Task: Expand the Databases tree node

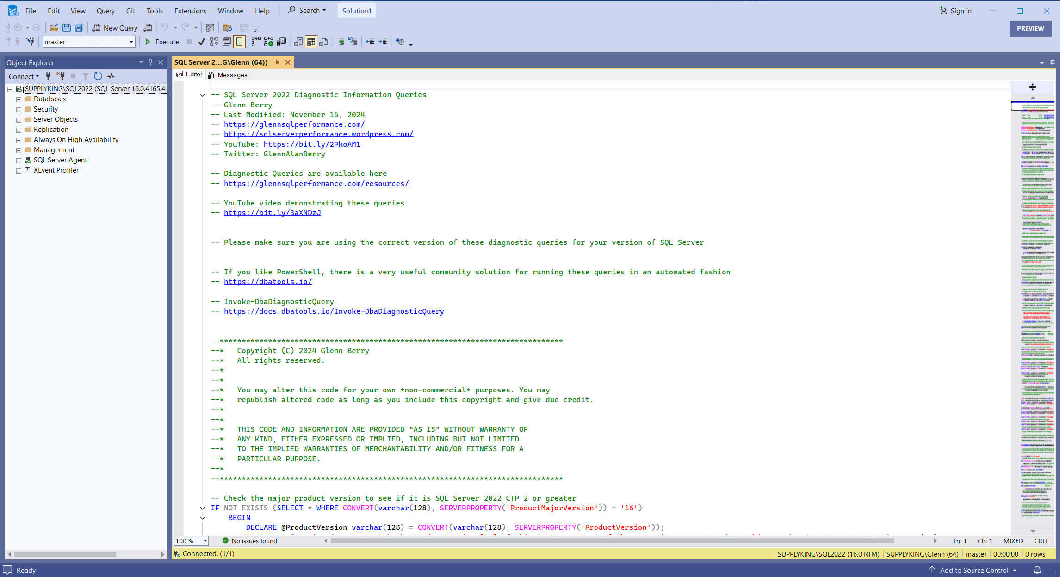Action: (19, 99)
